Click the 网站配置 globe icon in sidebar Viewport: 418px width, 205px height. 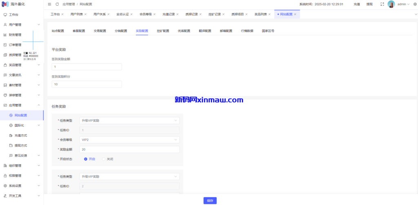[x=11, y=115]
